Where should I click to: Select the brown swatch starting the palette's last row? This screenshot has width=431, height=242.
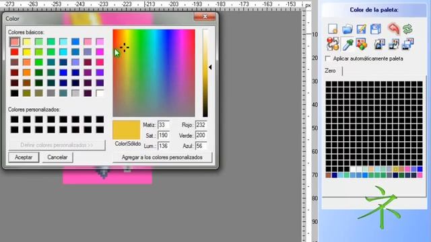[329, 175]
